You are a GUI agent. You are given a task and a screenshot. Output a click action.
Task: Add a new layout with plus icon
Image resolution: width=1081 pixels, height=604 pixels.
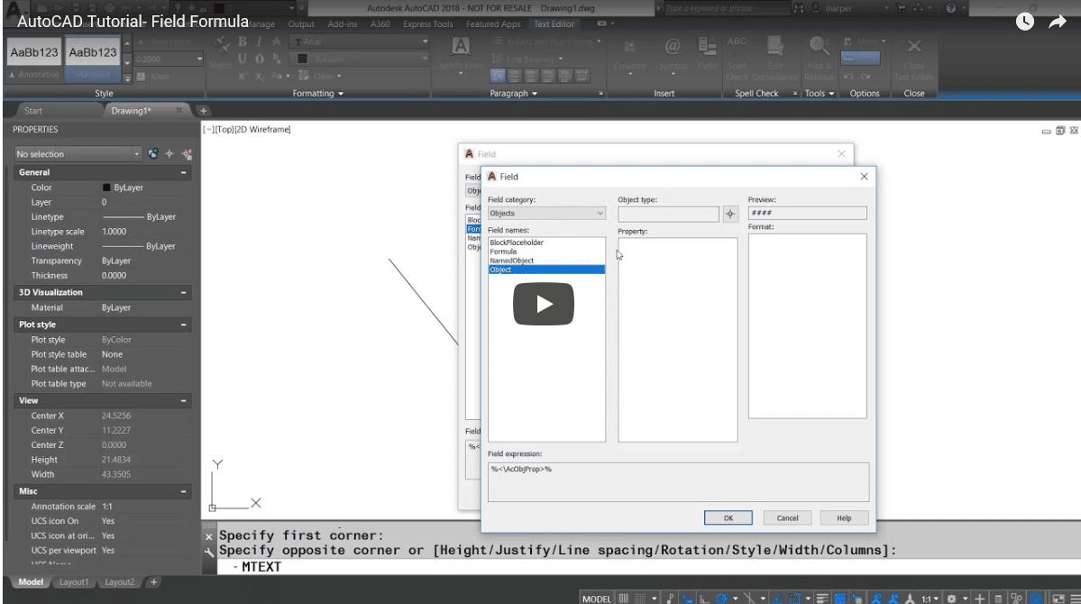pos(154,582)
